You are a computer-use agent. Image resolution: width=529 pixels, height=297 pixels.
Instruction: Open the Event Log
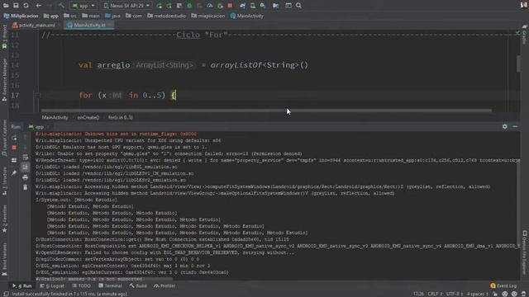pos(503,286)
